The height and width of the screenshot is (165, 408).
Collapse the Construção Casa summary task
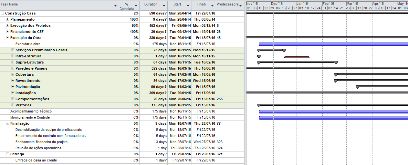tap(3, 14)
